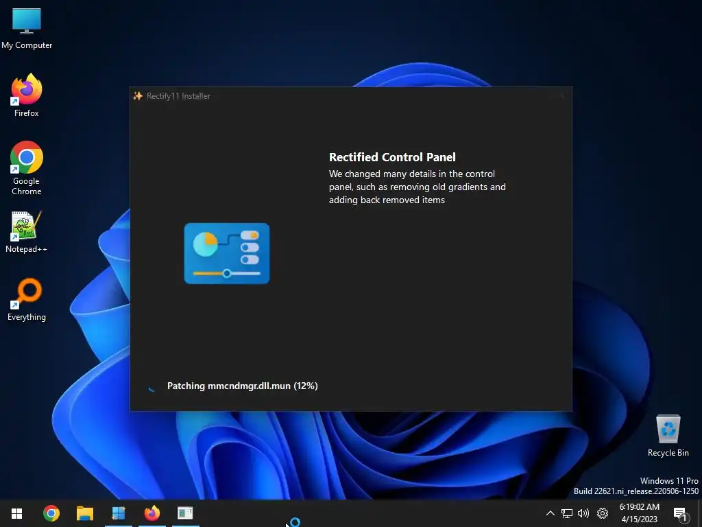Click the Show Desktop taskbar corner

point(700,513)
